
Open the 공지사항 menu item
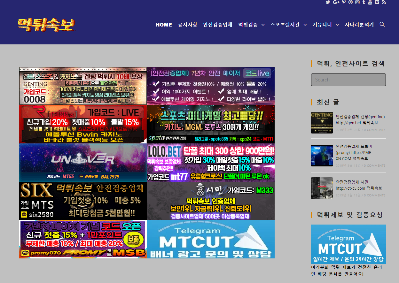tap(188, 25)
